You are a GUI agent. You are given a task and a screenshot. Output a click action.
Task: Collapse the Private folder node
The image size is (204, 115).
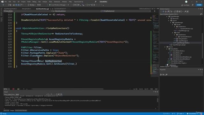[173, 25]
